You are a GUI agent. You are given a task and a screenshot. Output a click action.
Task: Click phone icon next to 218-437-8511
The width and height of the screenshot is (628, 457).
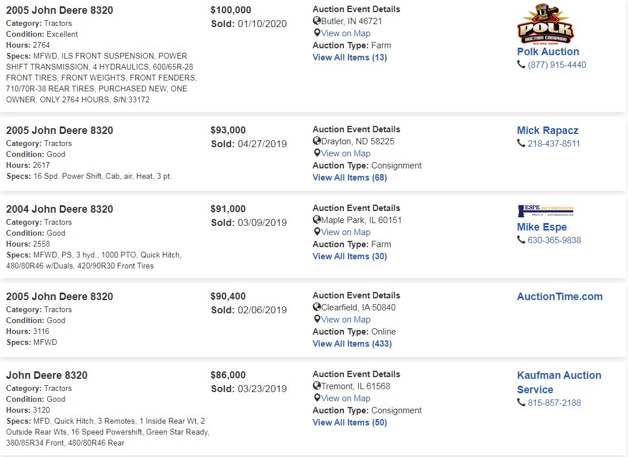[x=521, y=144]
